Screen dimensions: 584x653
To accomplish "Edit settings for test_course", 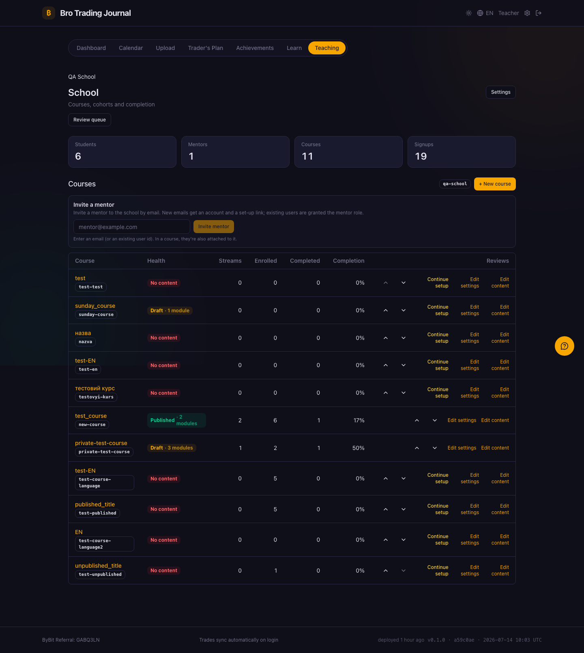I will click(462, 420).
